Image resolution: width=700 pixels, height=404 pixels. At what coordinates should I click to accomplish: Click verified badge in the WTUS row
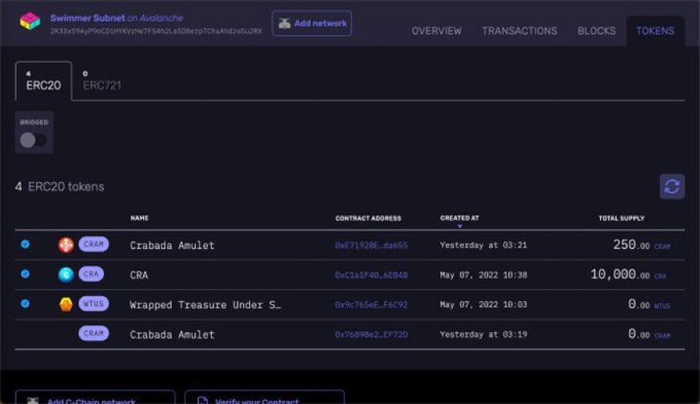click(x=26, y=303)
